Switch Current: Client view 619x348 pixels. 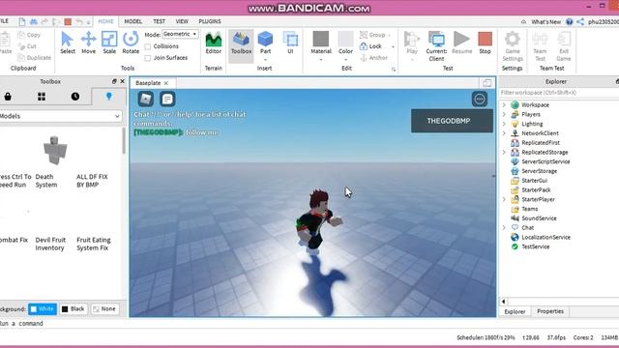pyautogui.click(x=436, y=46)
